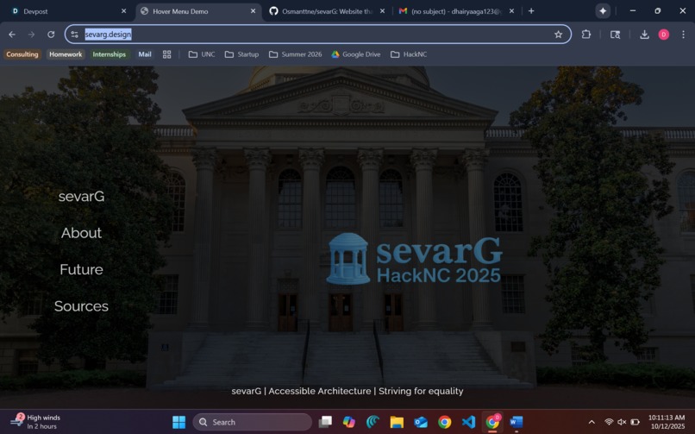Click the sevarG HackNC 2025 logo
Screen dimensions: 695x434
coord(414,259)
